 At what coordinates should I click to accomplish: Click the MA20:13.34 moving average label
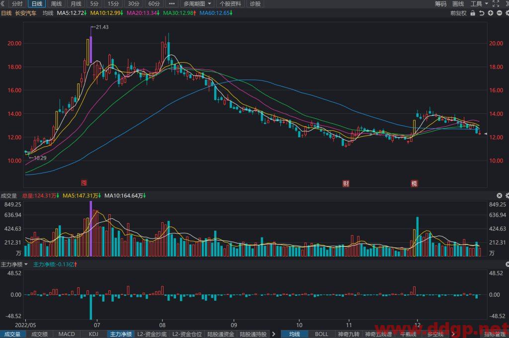[143, 13]
